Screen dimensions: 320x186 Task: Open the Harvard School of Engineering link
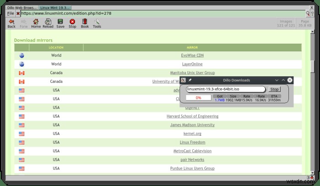[192, 116]
